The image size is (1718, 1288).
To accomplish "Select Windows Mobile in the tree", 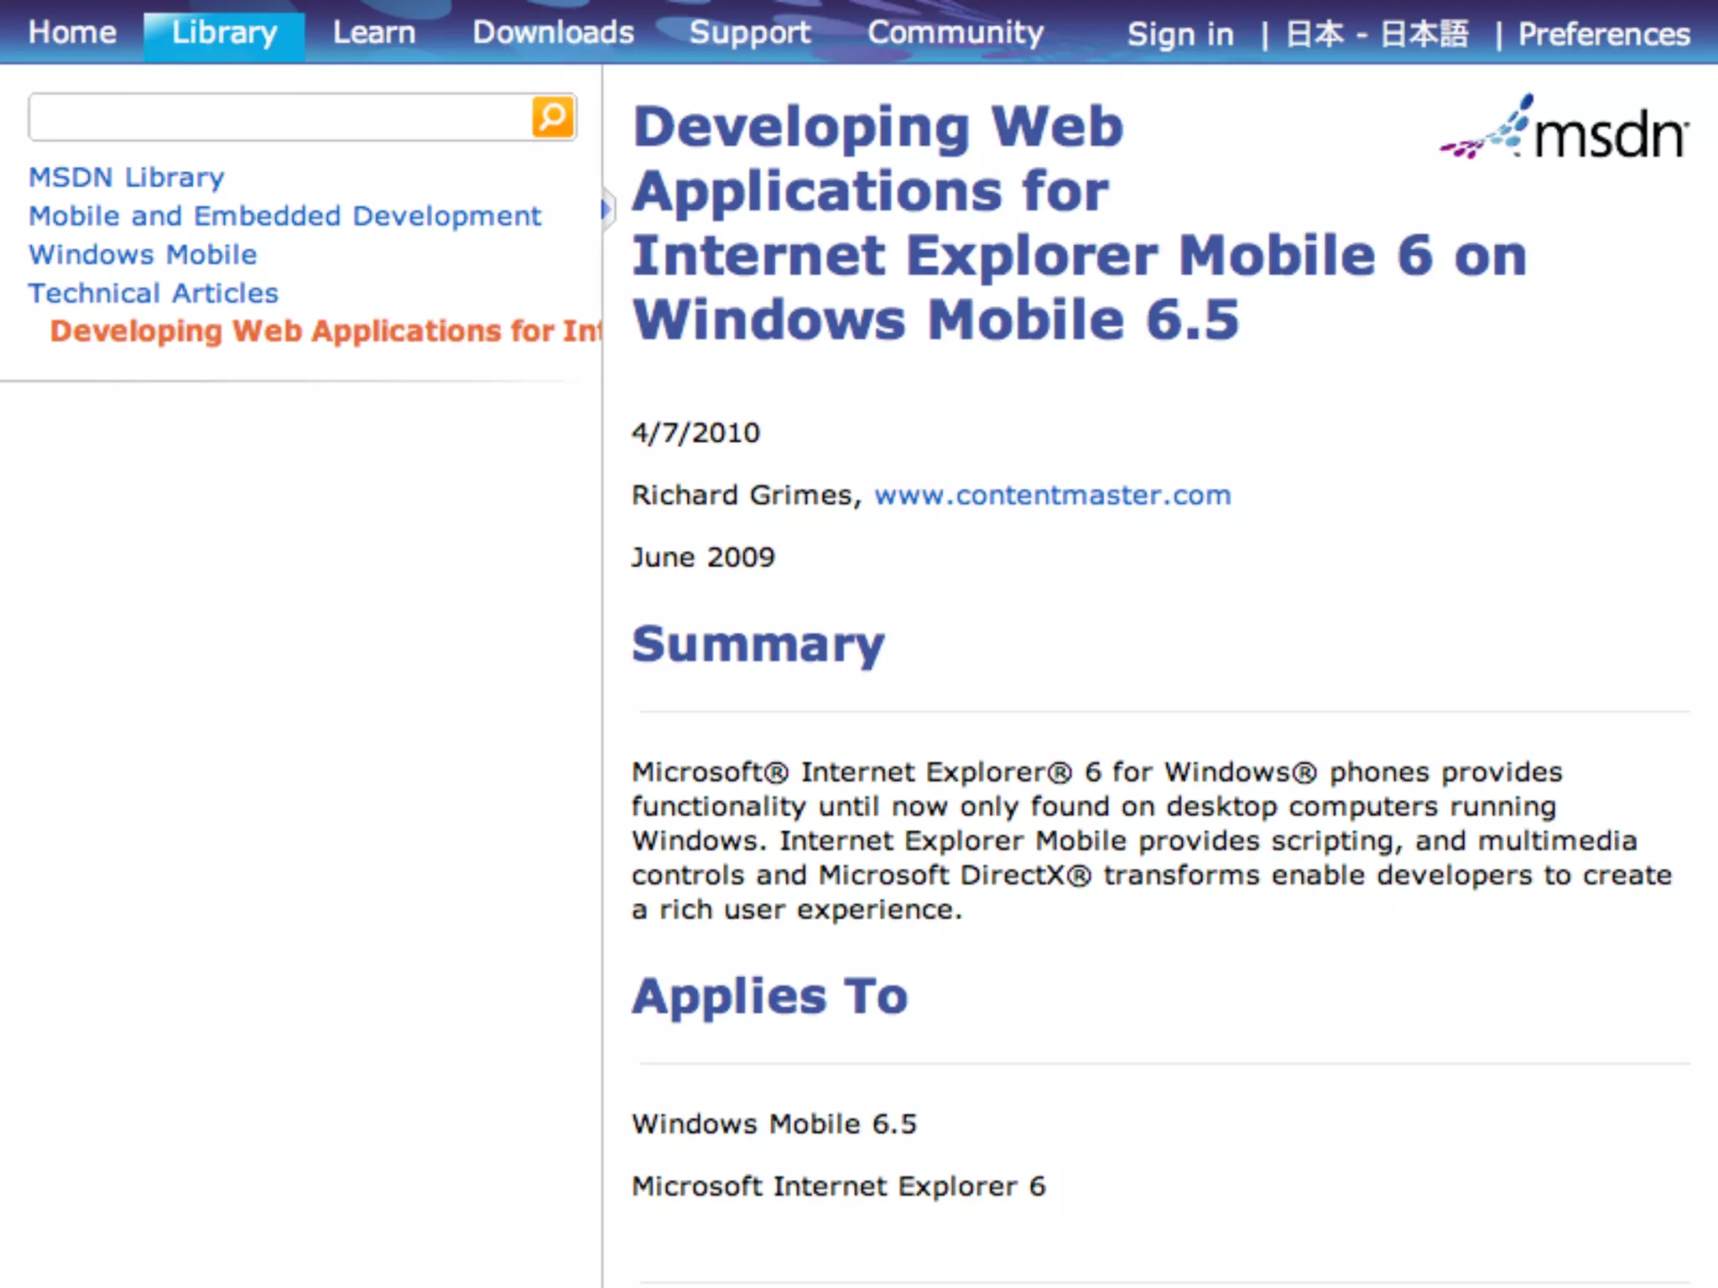I will pos(143,255).
